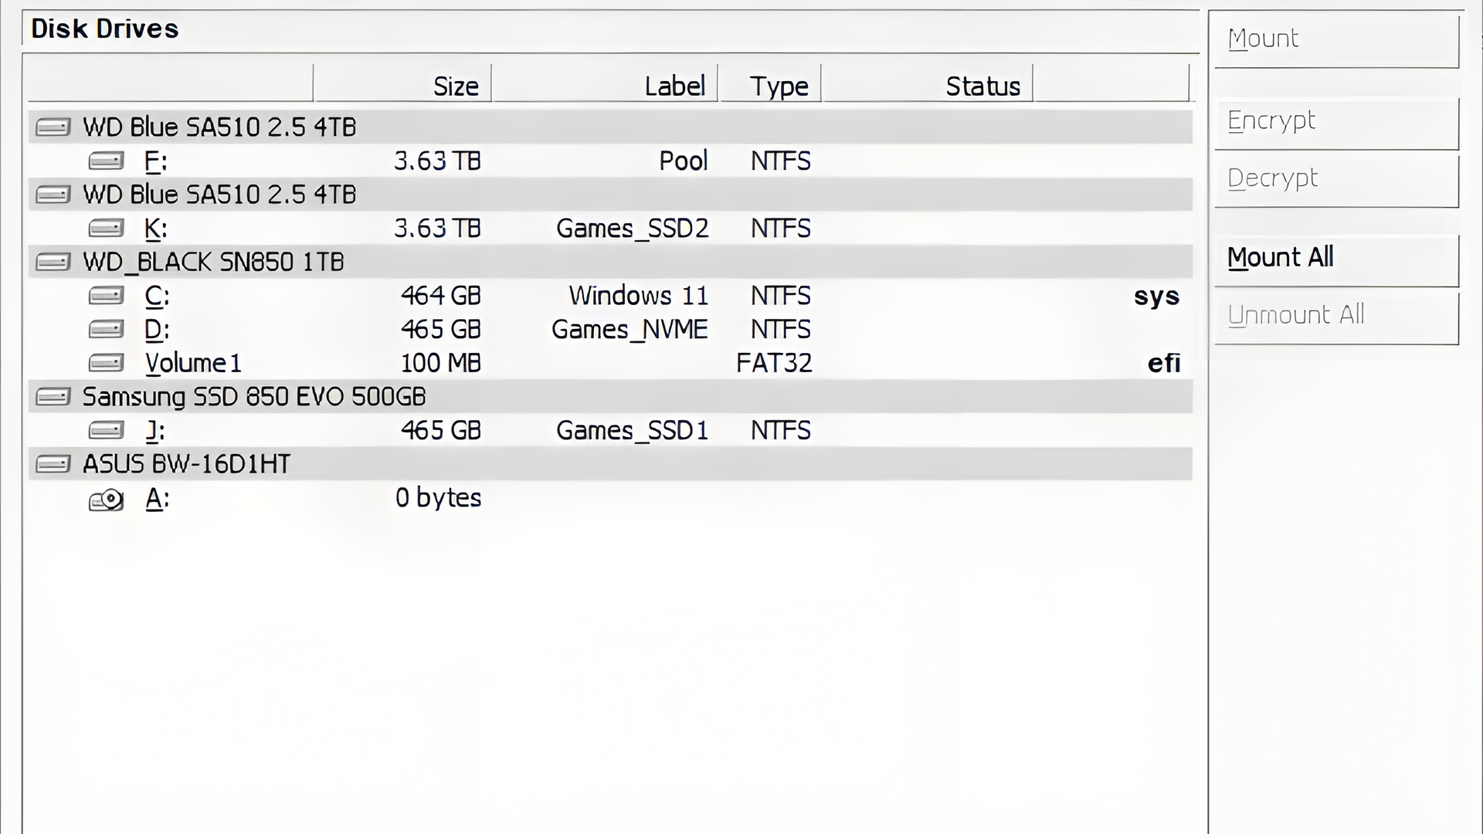Click the Games_SSD1 label
The image size is (1483, 834).
632,431
